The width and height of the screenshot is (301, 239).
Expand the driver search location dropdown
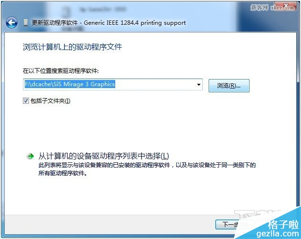199,84
